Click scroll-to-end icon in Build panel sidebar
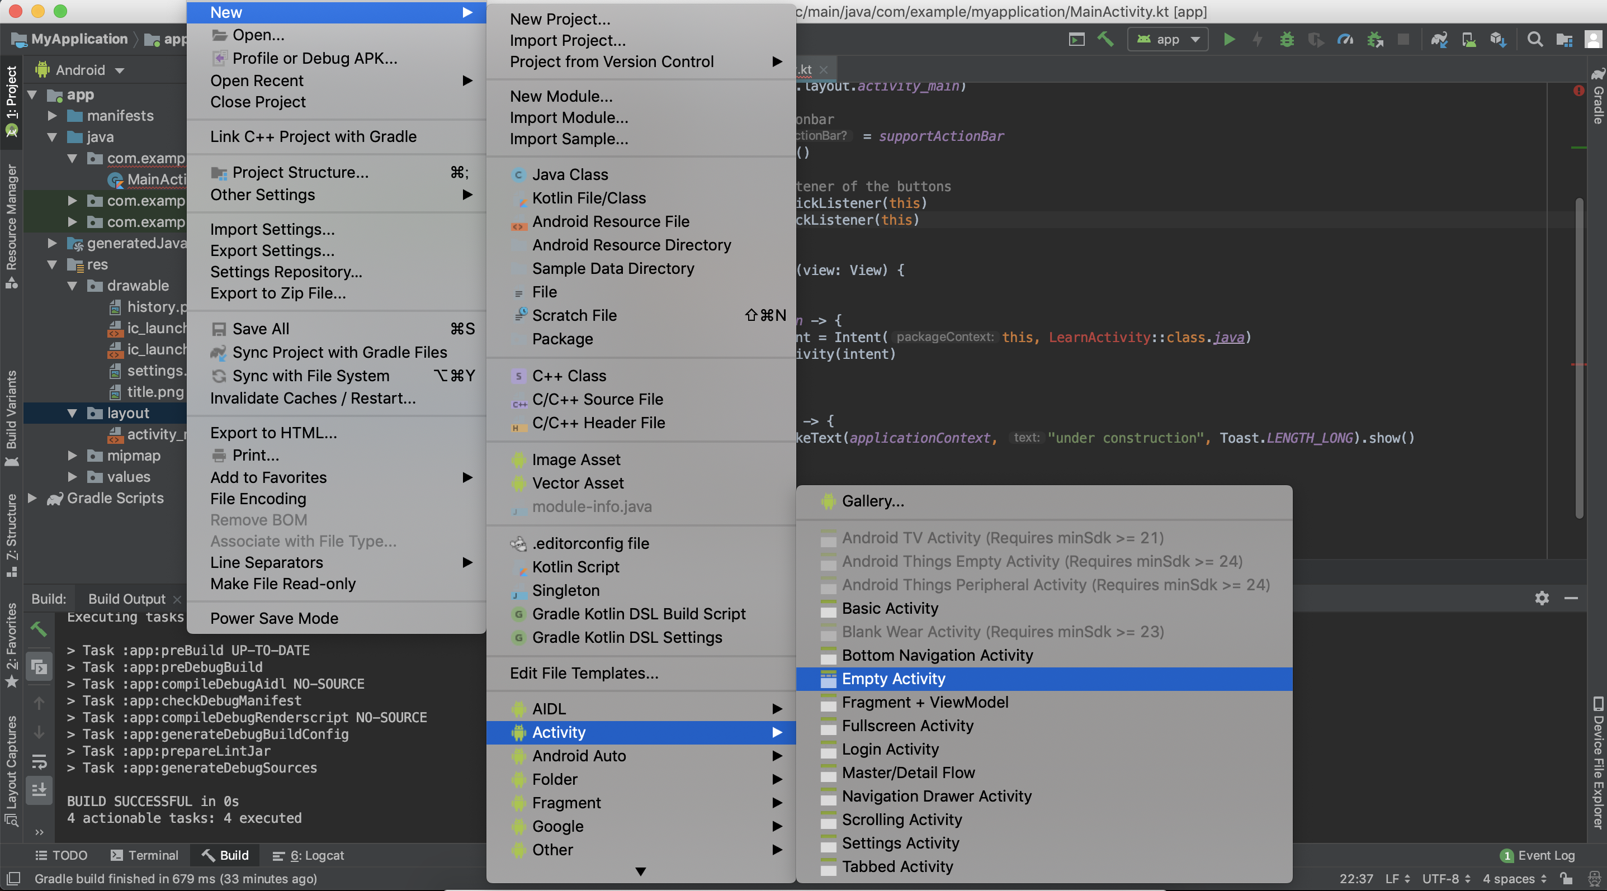1607x891 pixels. click(x=39, y=790)
